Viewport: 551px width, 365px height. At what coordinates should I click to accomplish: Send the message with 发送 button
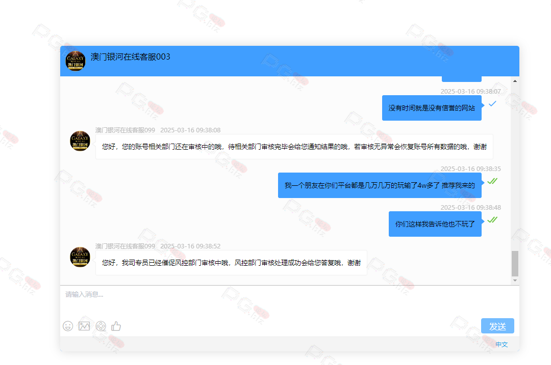coord(497,326)
